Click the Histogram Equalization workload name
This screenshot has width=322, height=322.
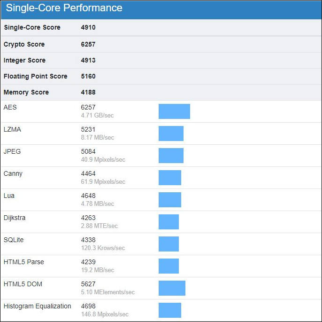(37, 306)
